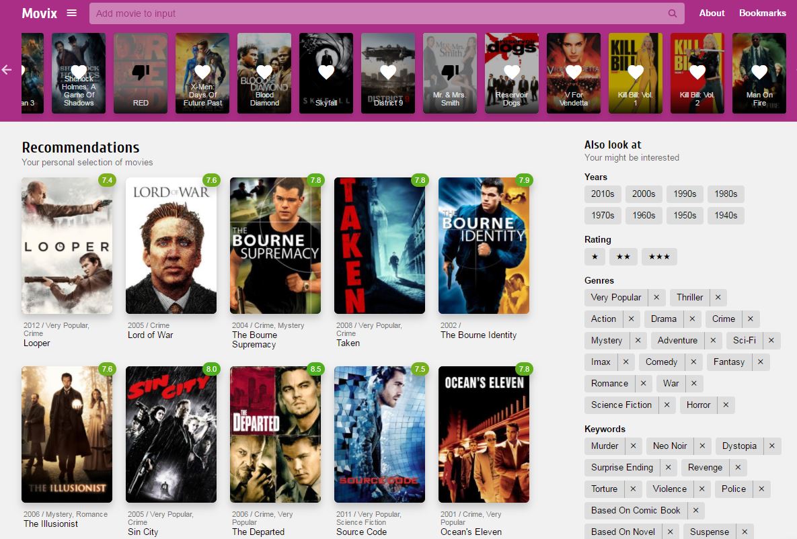Click the Add movie to input field
The height and width of the screenshot is (539, 797).
(377, 13)
